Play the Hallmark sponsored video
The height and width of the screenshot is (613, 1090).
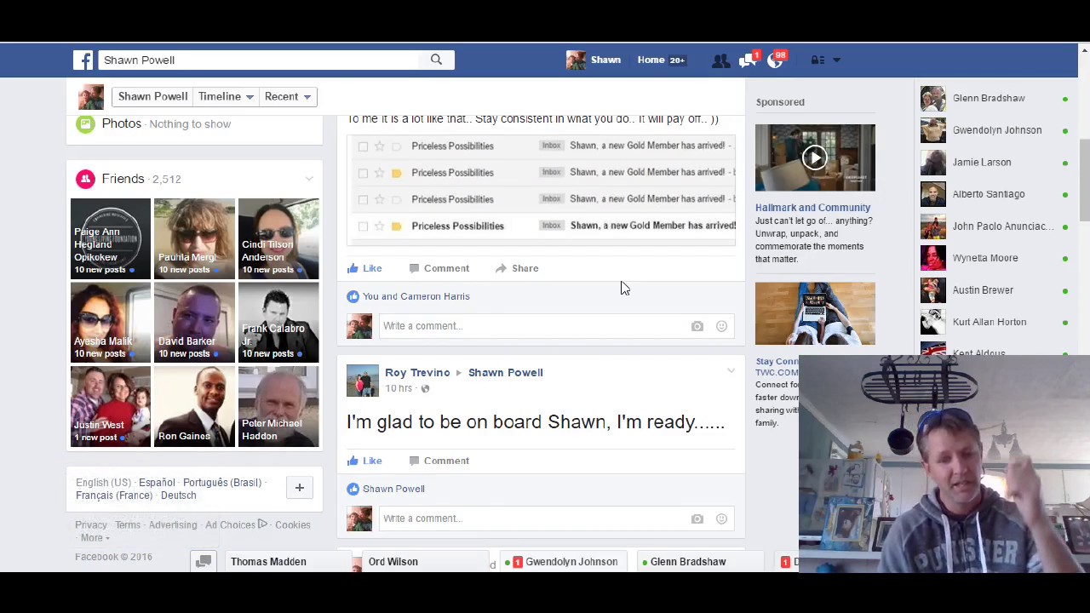pos(815,158)
